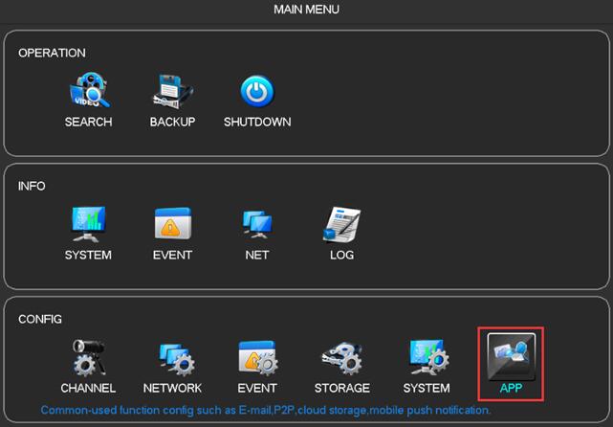
Task: Click the STORAGE text label
Action: click(x=342, y=388)
